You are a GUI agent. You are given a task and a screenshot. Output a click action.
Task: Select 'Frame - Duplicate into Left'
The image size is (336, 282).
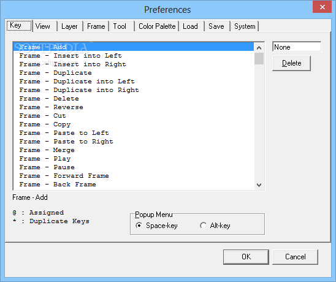pos(134,82)
